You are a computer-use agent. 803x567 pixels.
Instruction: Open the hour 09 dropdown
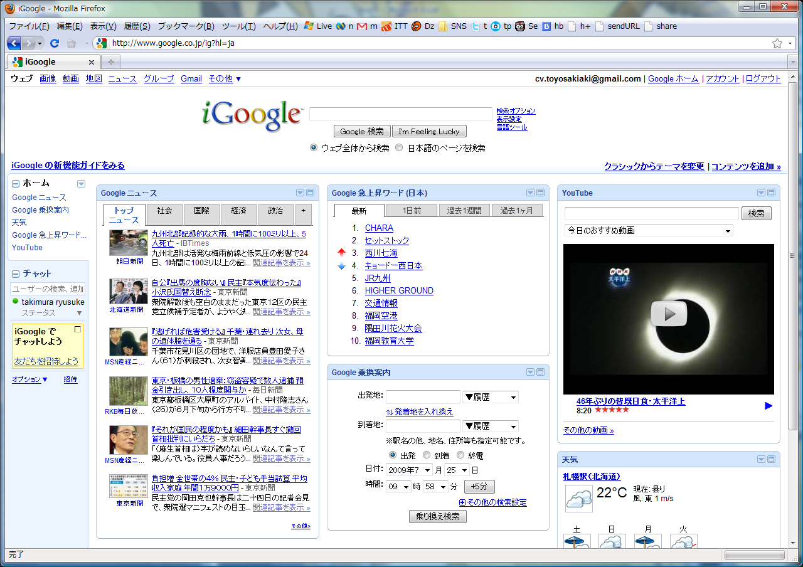pos(398,487)
